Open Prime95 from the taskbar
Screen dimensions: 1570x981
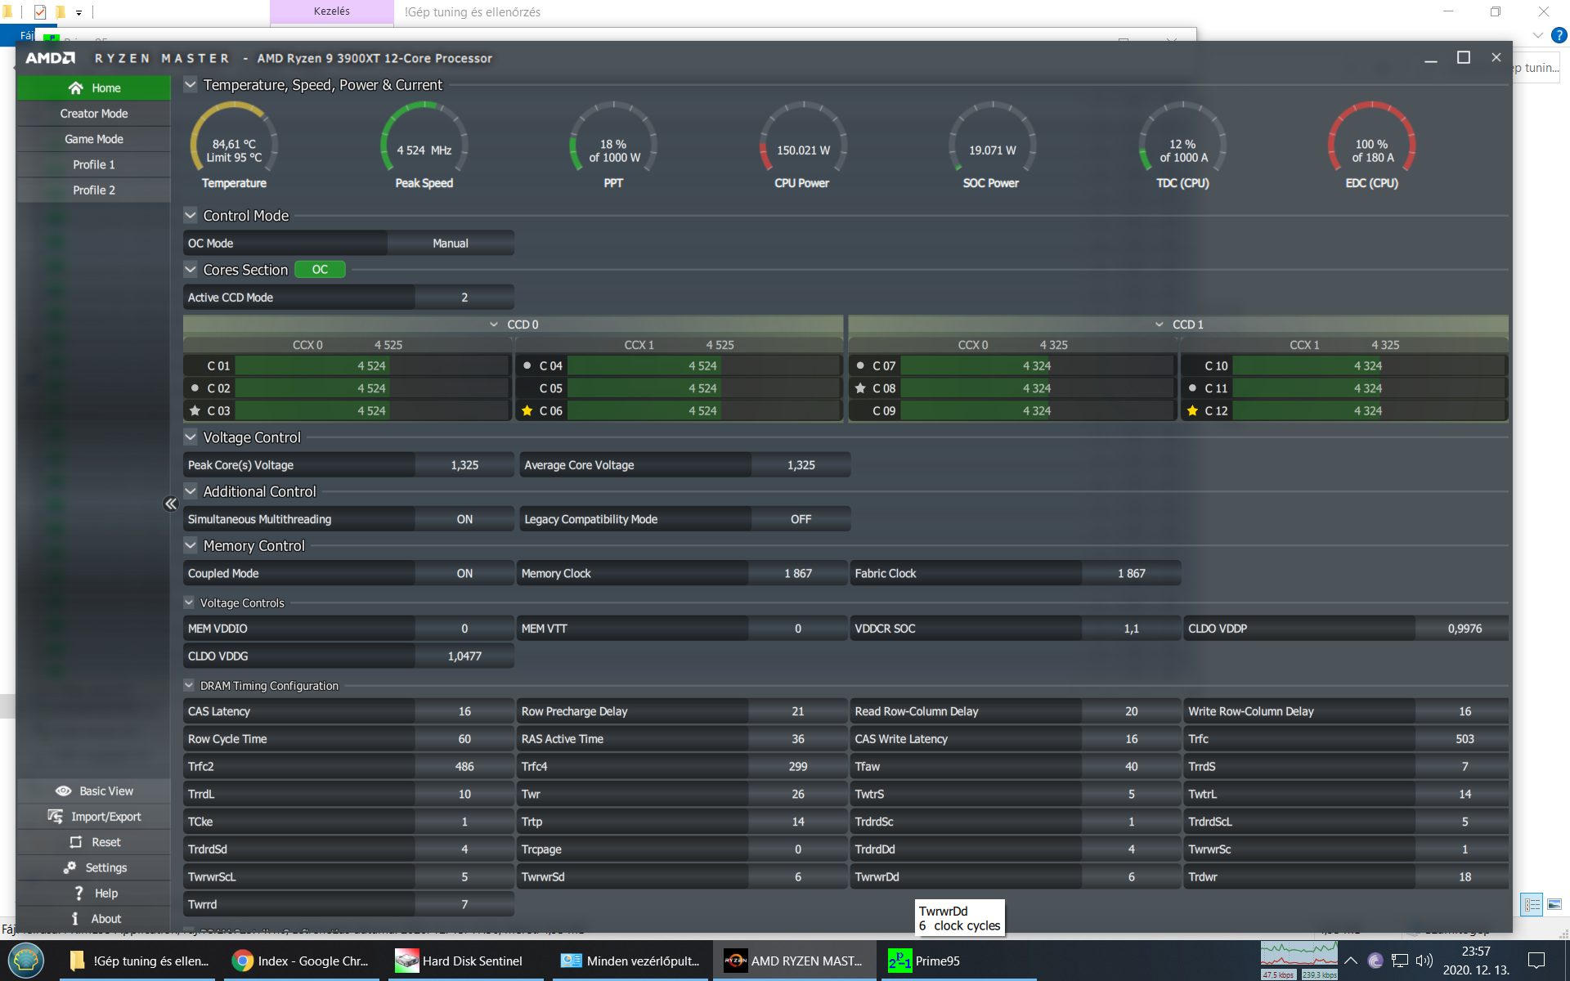click(x=958, y=961)
